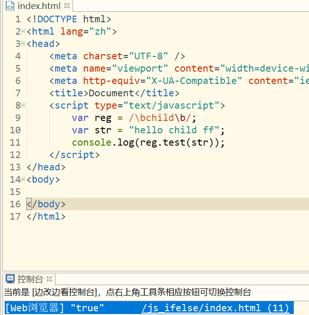Close the index.html tab
This screenshot has height=315, width=309.
click(67, 6)
